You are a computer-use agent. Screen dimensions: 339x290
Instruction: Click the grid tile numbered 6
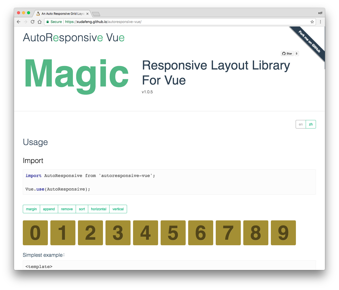[201, 233]
